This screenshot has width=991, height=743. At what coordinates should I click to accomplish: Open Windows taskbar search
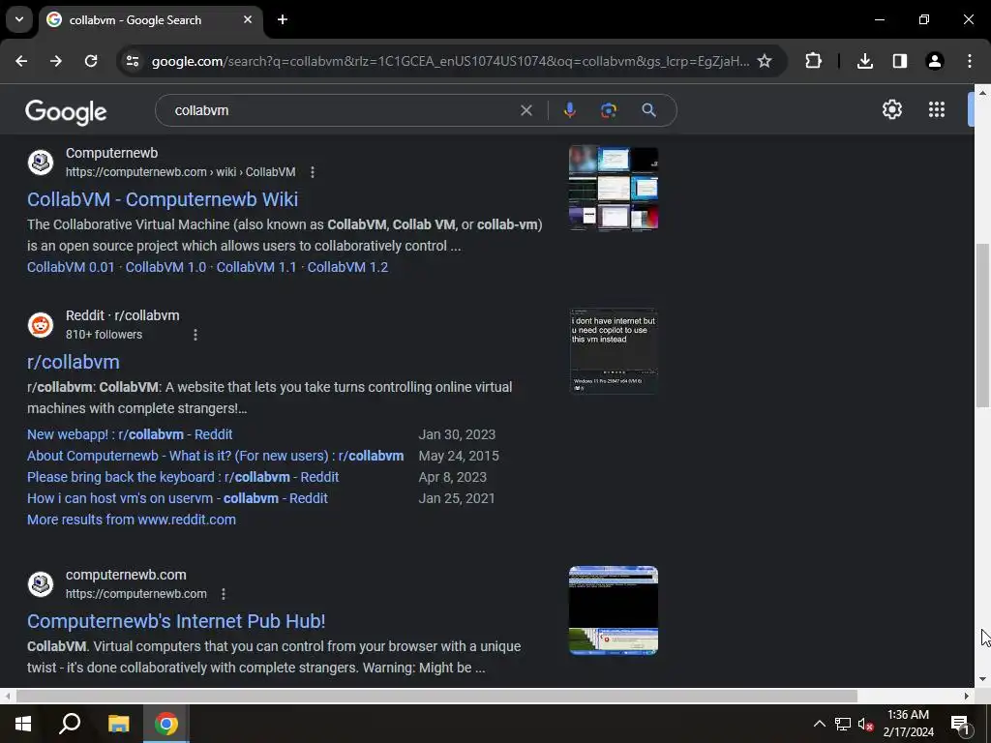[x=70, y=724]
